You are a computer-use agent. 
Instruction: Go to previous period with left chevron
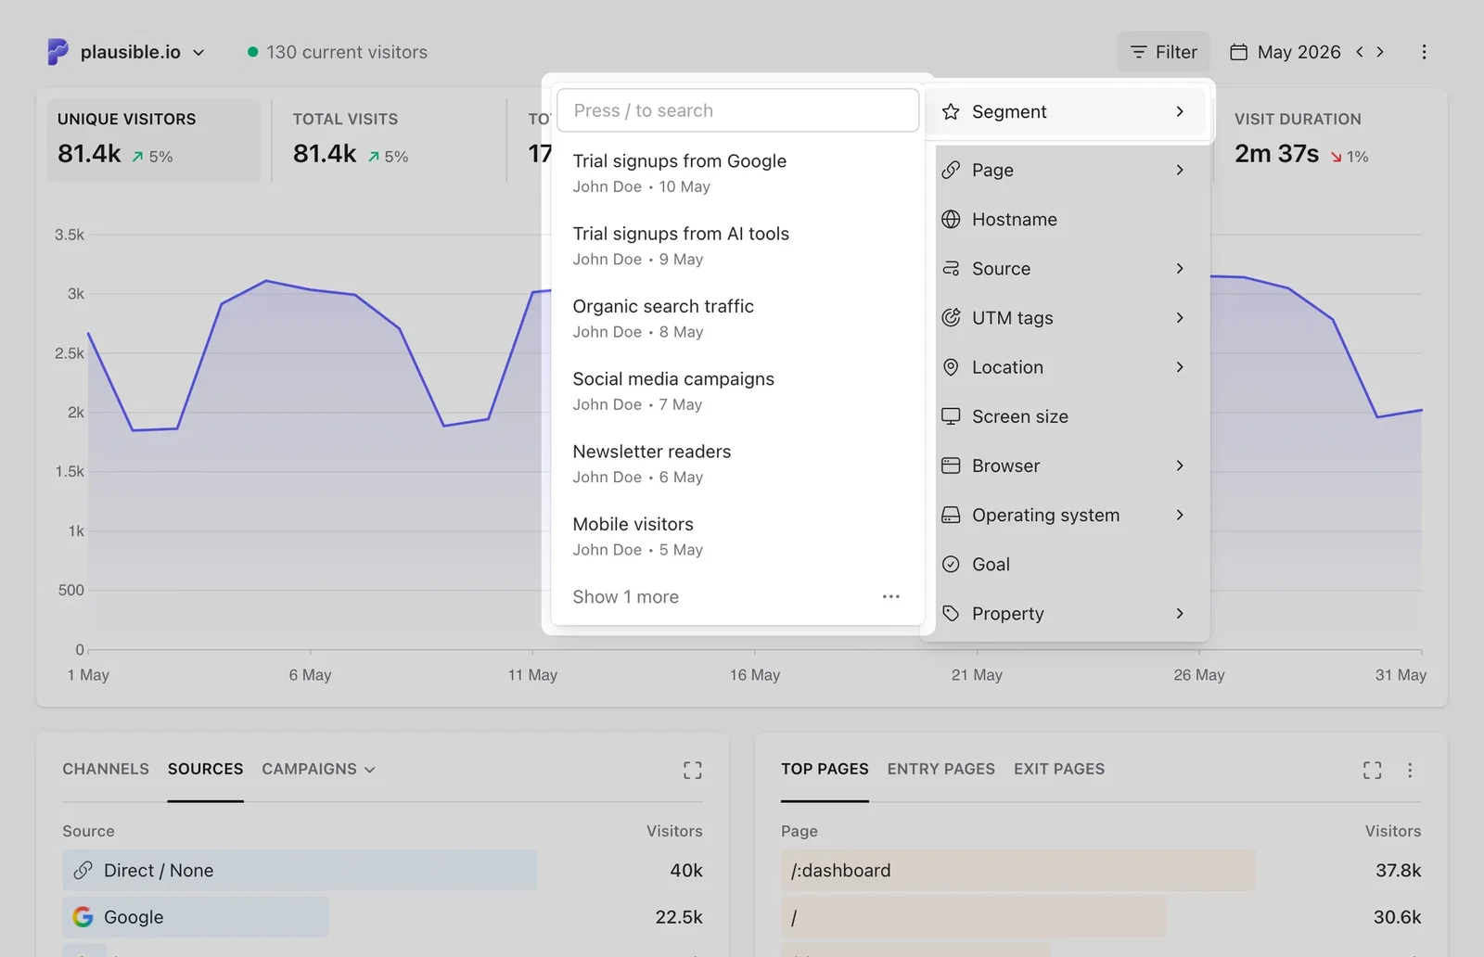(x=1360, y=52)
